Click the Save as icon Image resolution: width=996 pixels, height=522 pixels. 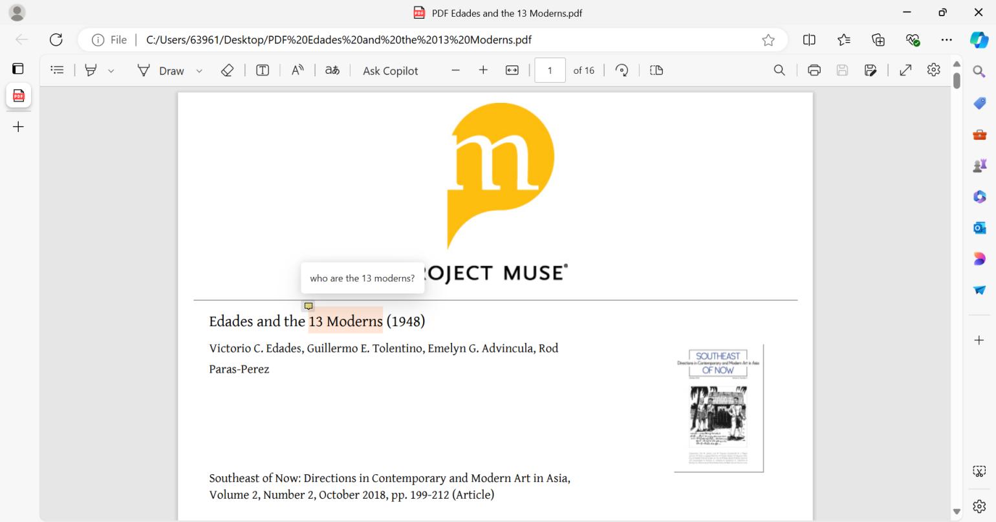click(x=871, y=71)
